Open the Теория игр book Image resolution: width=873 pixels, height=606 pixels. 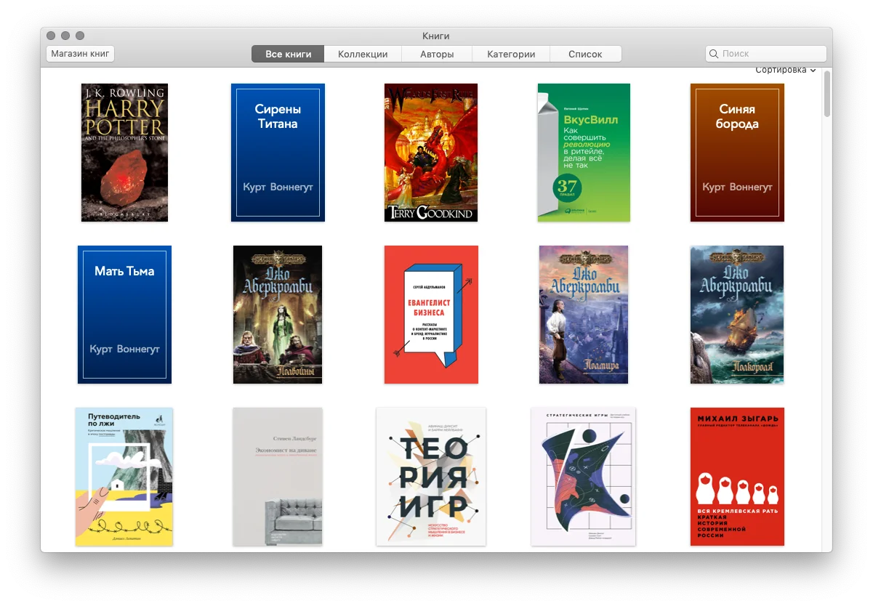tap(431, 477)
